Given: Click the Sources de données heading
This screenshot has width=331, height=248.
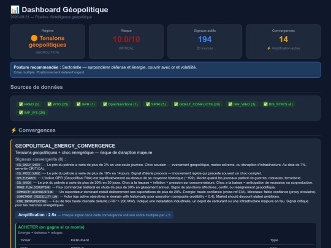Looking at the screenshot, I should 37,87.
